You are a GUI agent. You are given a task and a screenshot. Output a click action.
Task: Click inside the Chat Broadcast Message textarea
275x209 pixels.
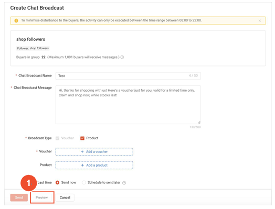(128, 105)
